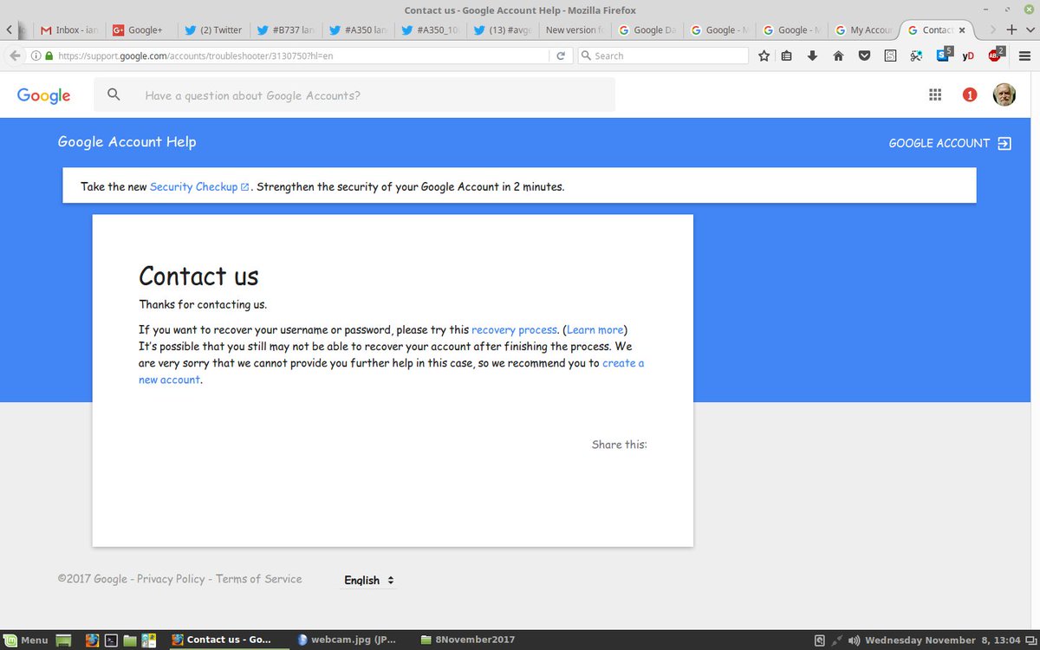Screen dimensions: 1040x650
Task: Close the Contact us tab
Action: coord(961,29)
